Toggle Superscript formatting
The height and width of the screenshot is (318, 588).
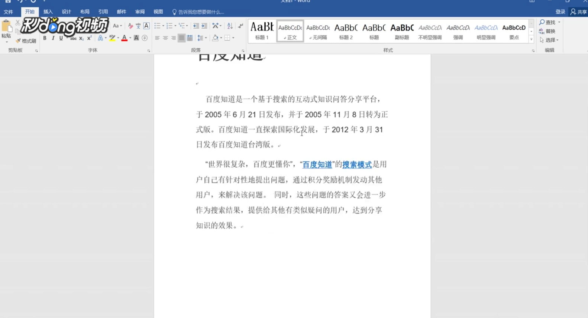(x=90, y=38)
